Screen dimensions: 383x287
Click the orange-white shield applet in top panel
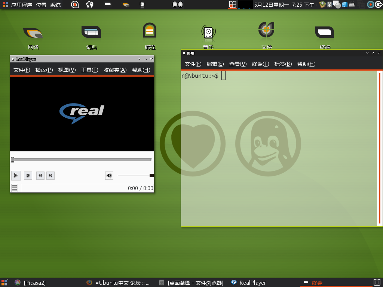[233, 4]
